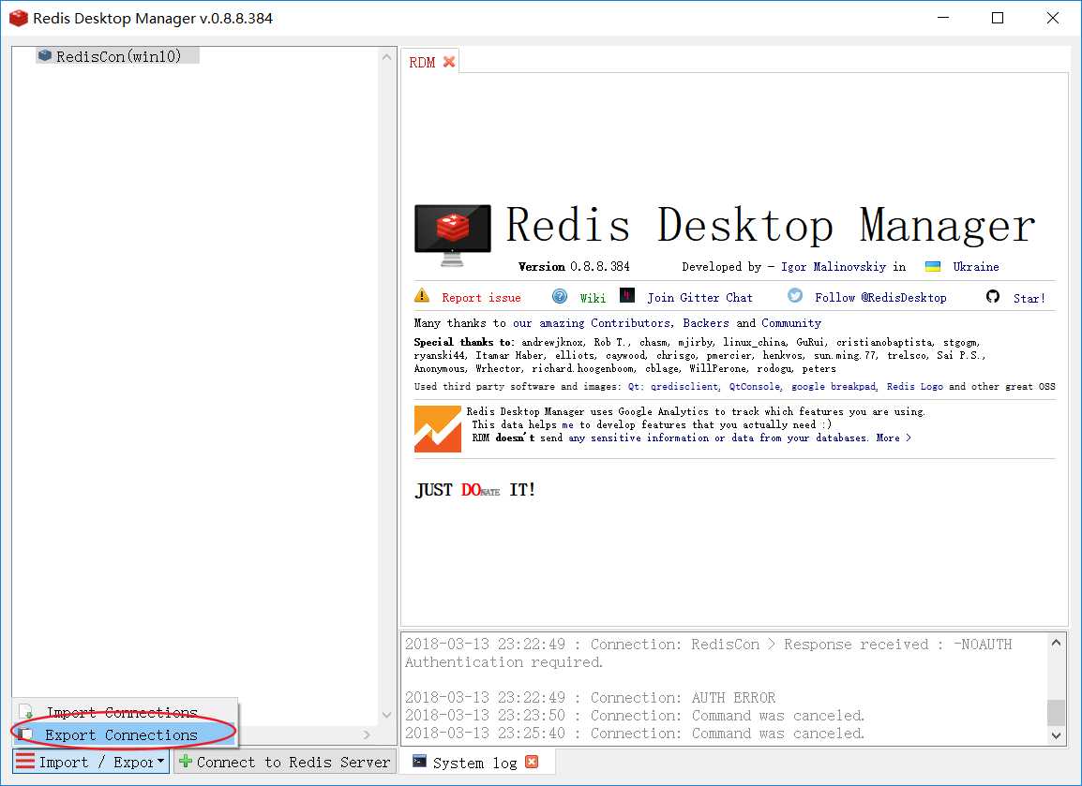The width and height of the screenshot is (1082, 786).
Task: Open the Follow @RedisDesktop link
Action: click(x=880, y=298)
